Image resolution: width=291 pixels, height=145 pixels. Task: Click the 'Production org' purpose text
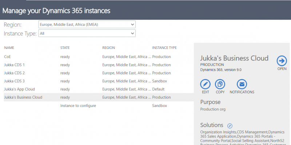tap(213, 109)
